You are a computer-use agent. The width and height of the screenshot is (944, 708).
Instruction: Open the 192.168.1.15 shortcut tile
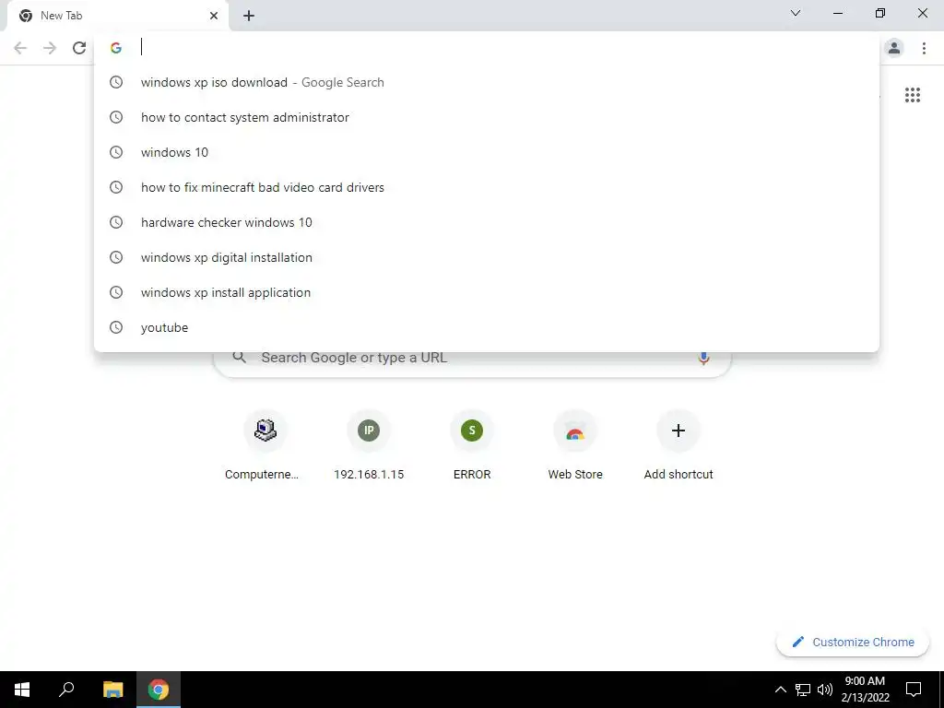369,446
